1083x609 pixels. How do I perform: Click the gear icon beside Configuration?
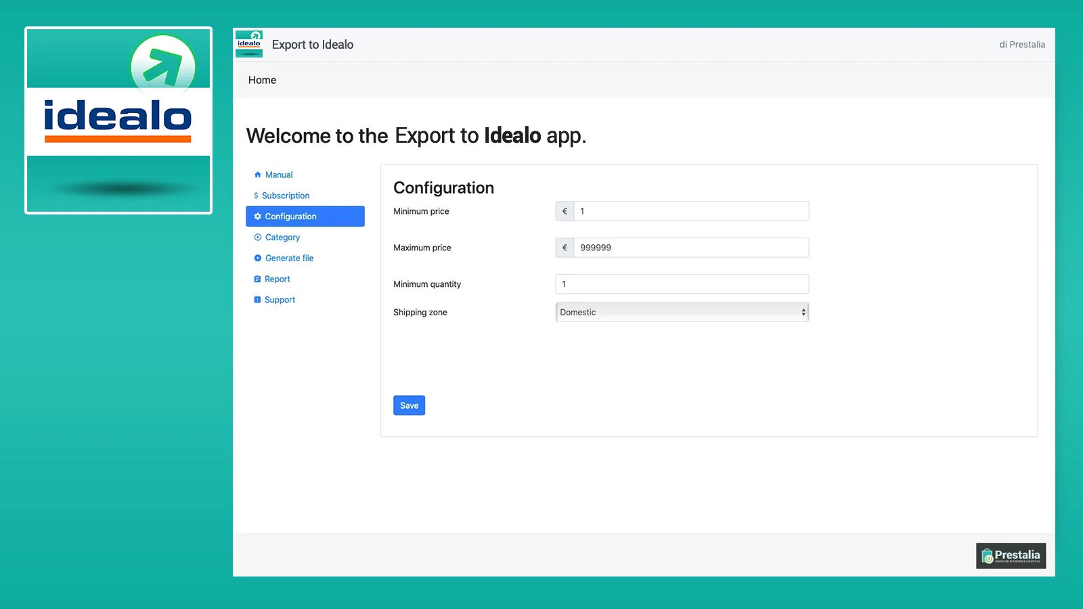[x=257, y=217]
